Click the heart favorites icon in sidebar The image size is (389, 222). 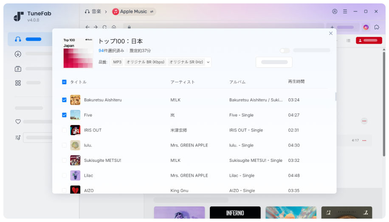[18, 122]
